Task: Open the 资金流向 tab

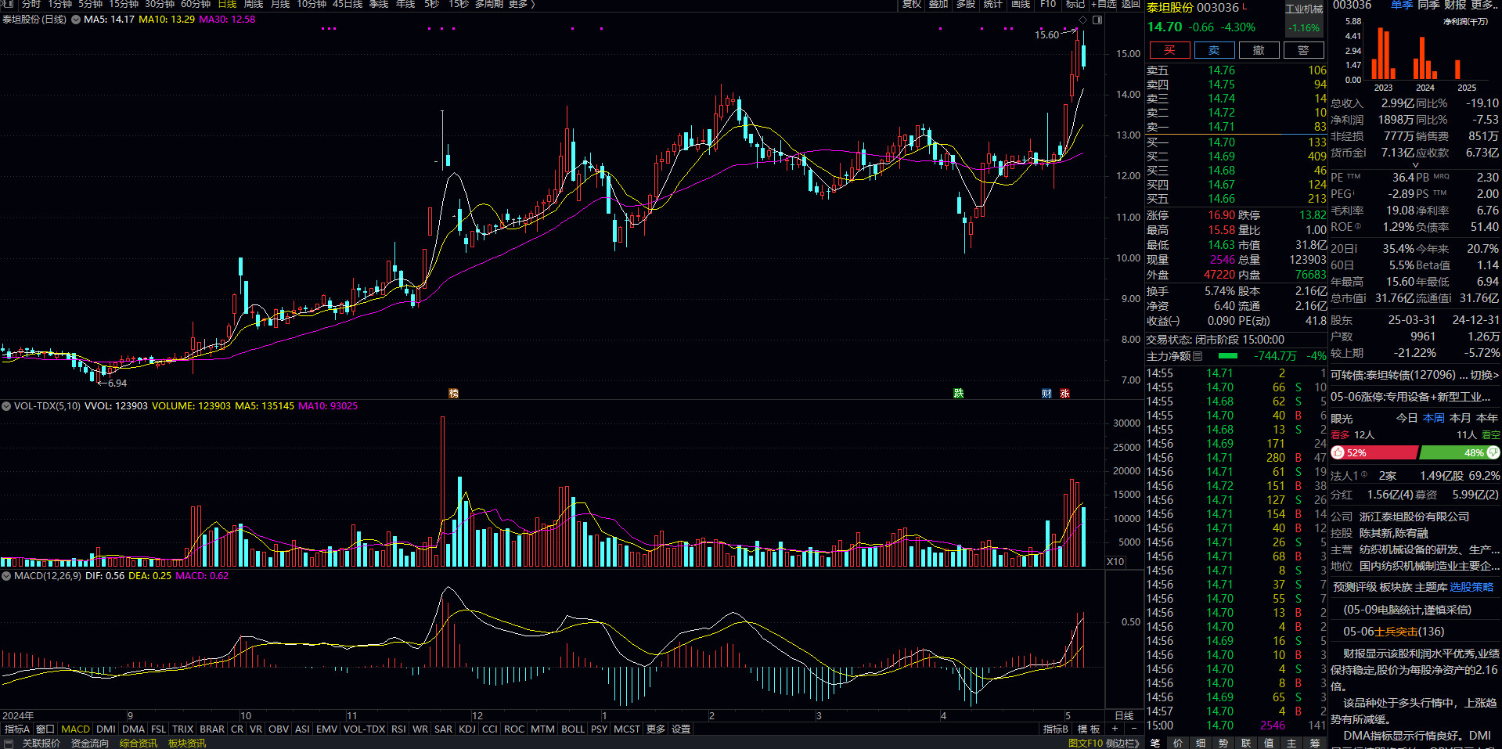Action: [90, 743]
